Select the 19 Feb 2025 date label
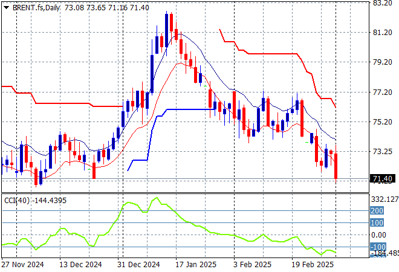 [x=311, y=265]
